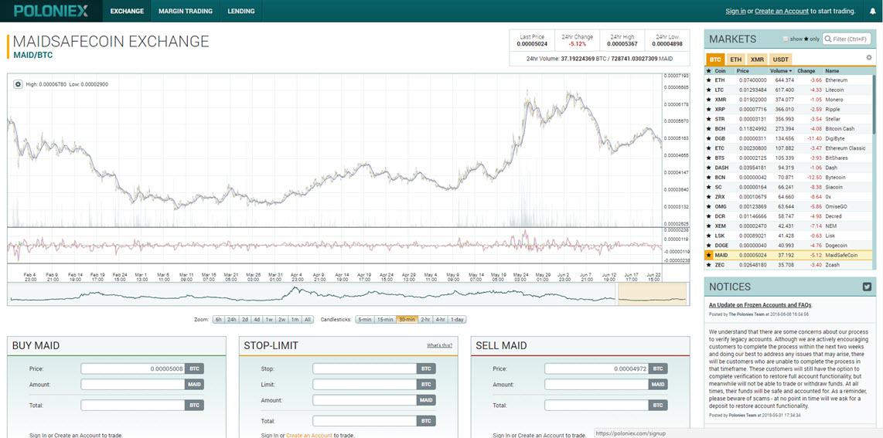Click Create an Account under Stop-Limit
The width and height of the screenshot is (883, 438).
[309, 435]
